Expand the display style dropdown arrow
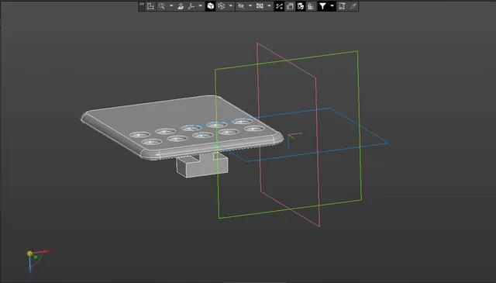The height and width of the screenshot is (283, 496). (x=231, y=6)
